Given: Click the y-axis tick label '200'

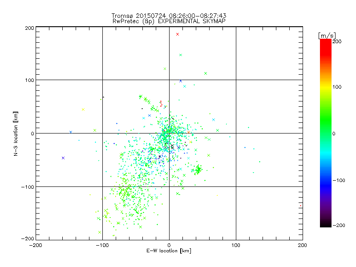Looking at the screenshot, I should click(x=29, y=28).
